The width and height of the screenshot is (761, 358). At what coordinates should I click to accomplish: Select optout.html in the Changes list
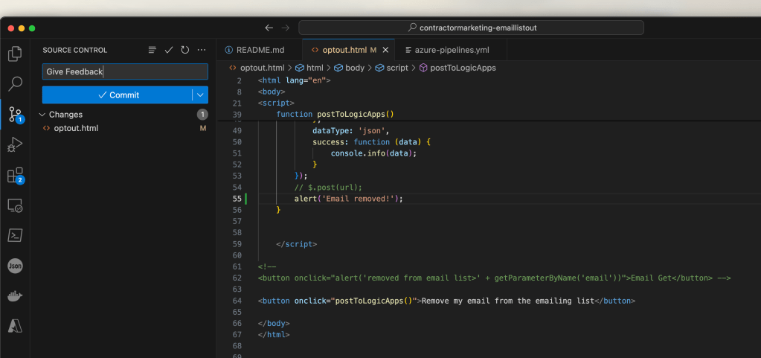pos(123,129)
